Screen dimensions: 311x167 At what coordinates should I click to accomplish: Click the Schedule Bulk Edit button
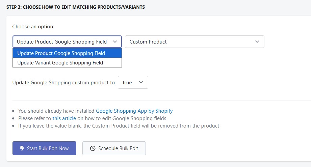(114, 148)
